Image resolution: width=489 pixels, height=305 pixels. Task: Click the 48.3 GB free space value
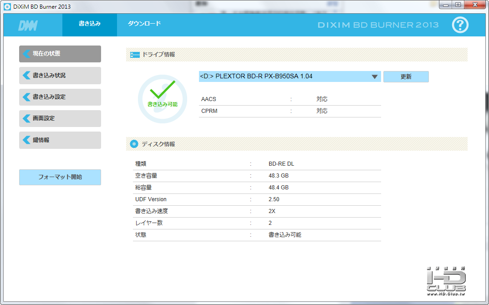tap(279, 176)
